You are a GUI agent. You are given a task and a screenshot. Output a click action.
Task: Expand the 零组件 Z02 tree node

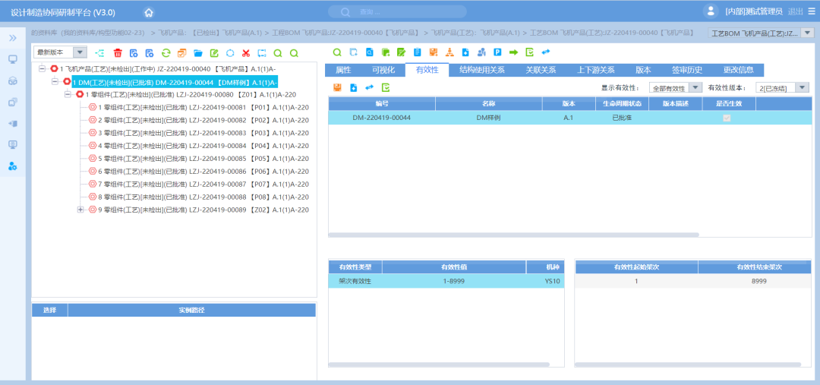(x=80, y=210)
